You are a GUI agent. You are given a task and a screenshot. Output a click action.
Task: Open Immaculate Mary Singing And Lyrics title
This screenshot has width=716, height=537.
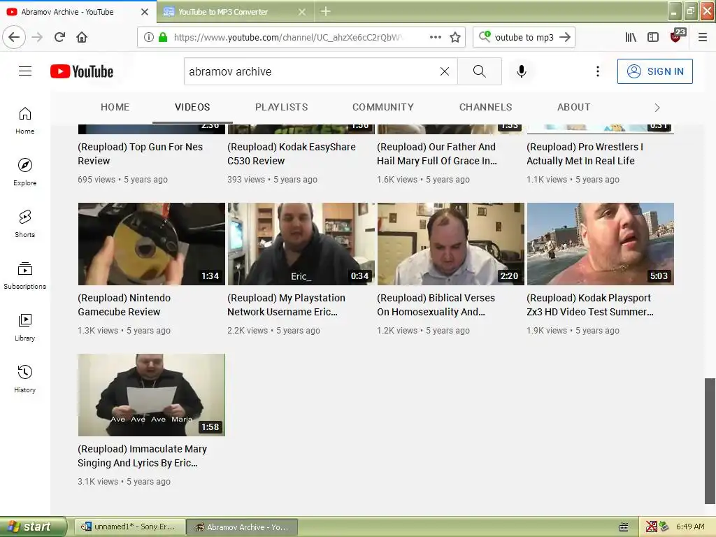(x=142, y=456)
